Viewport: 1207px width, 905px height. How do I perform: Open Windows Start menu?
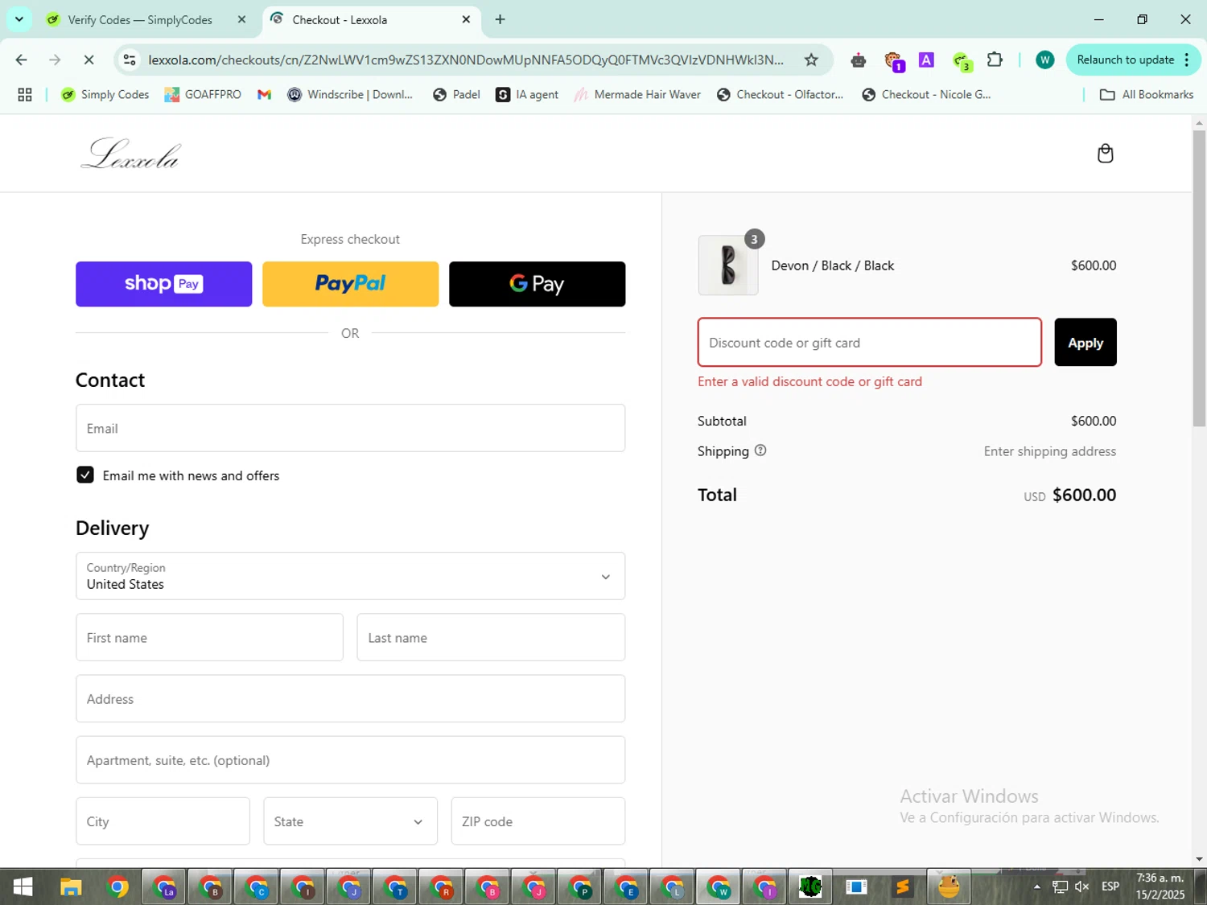pyautogui.click(x=23, y=886)
